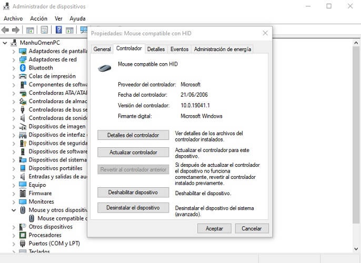Click the Bluetooth icon in tree
The width and height of the screenshot is (361, 263).
pyautogui.click(x=23, y=68)
